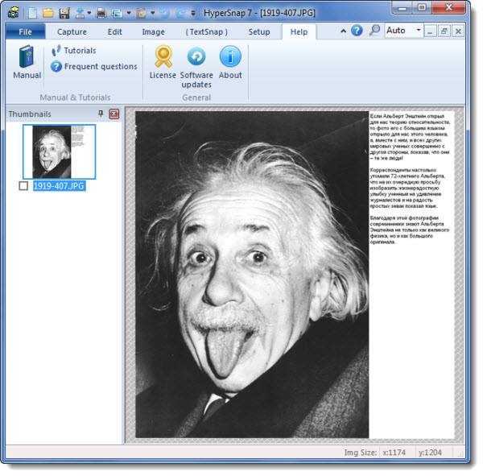The height and width of the screenshot is (476, 483).
Task: Open Tutorials
Action: (74, 51)
